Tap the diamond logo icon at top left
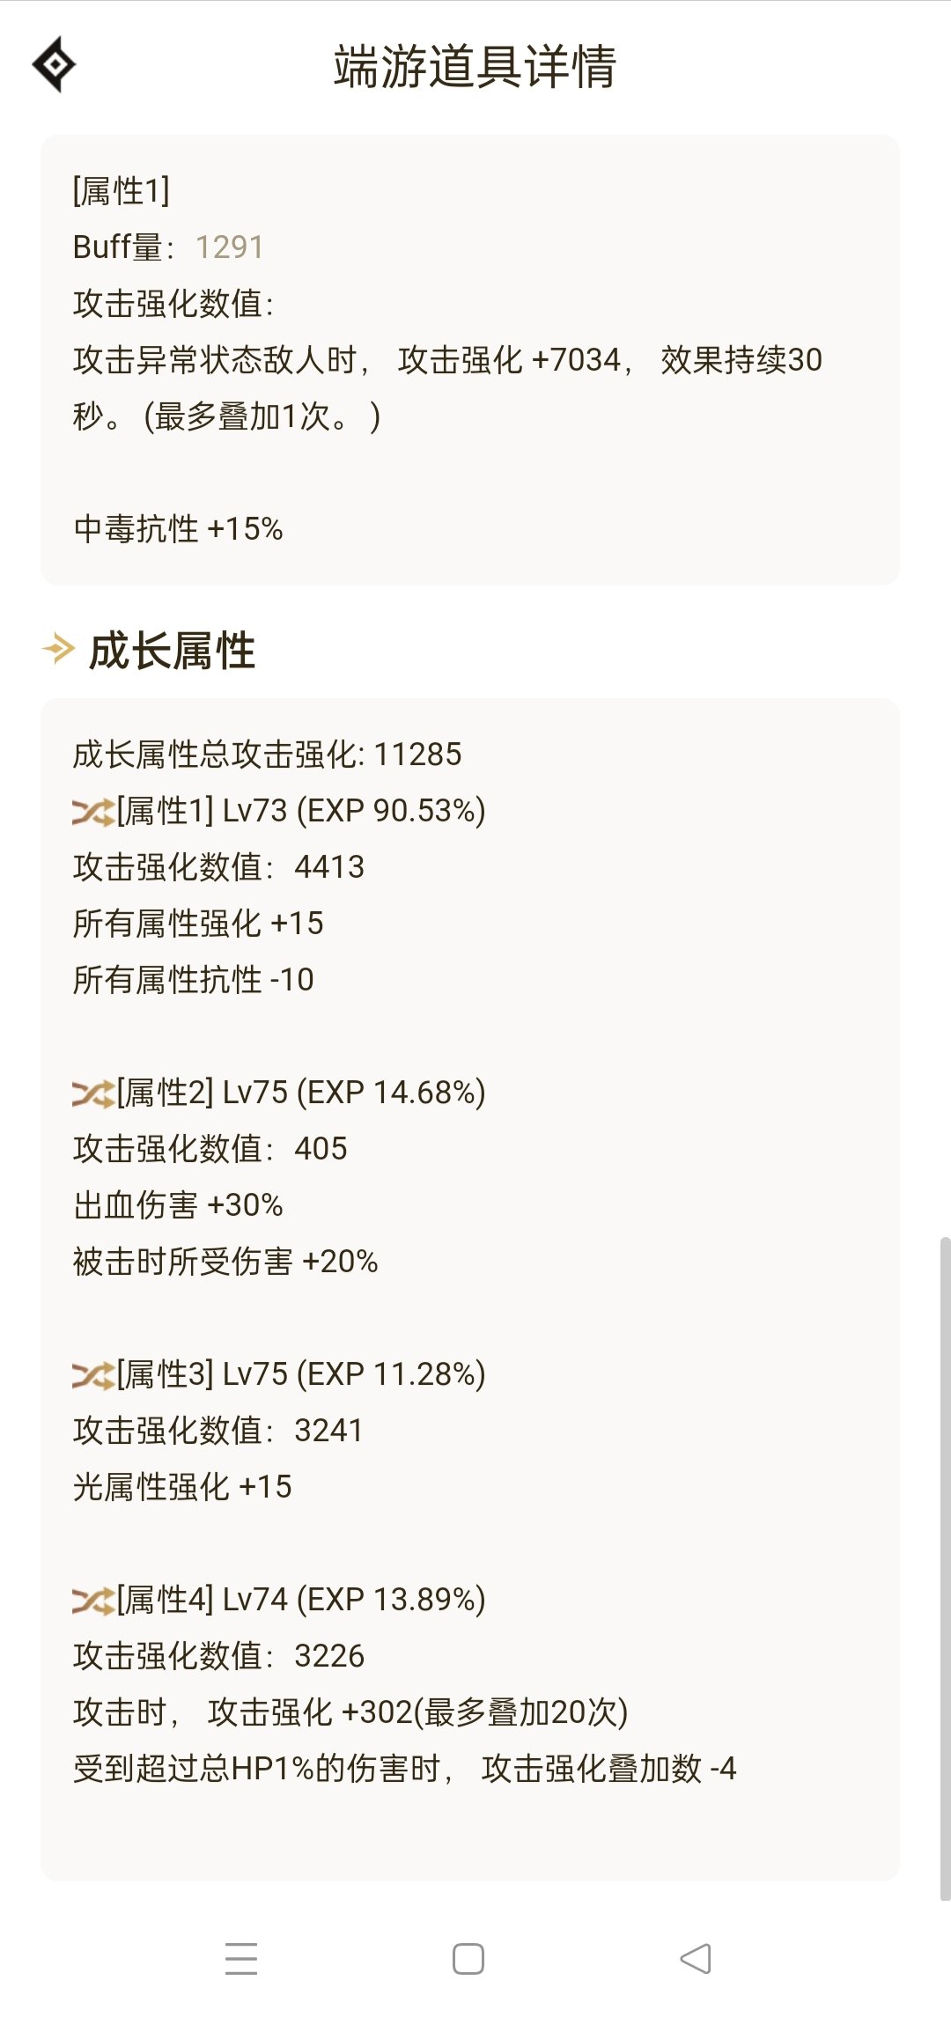The width and height of the screenshot is (951, 2017). pyautogui.click(x=54, y=64)
